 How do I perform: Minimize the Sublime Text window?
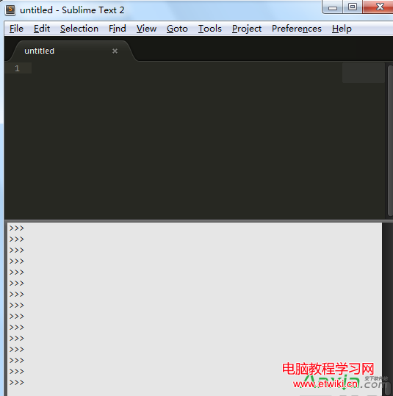(332, 7)
